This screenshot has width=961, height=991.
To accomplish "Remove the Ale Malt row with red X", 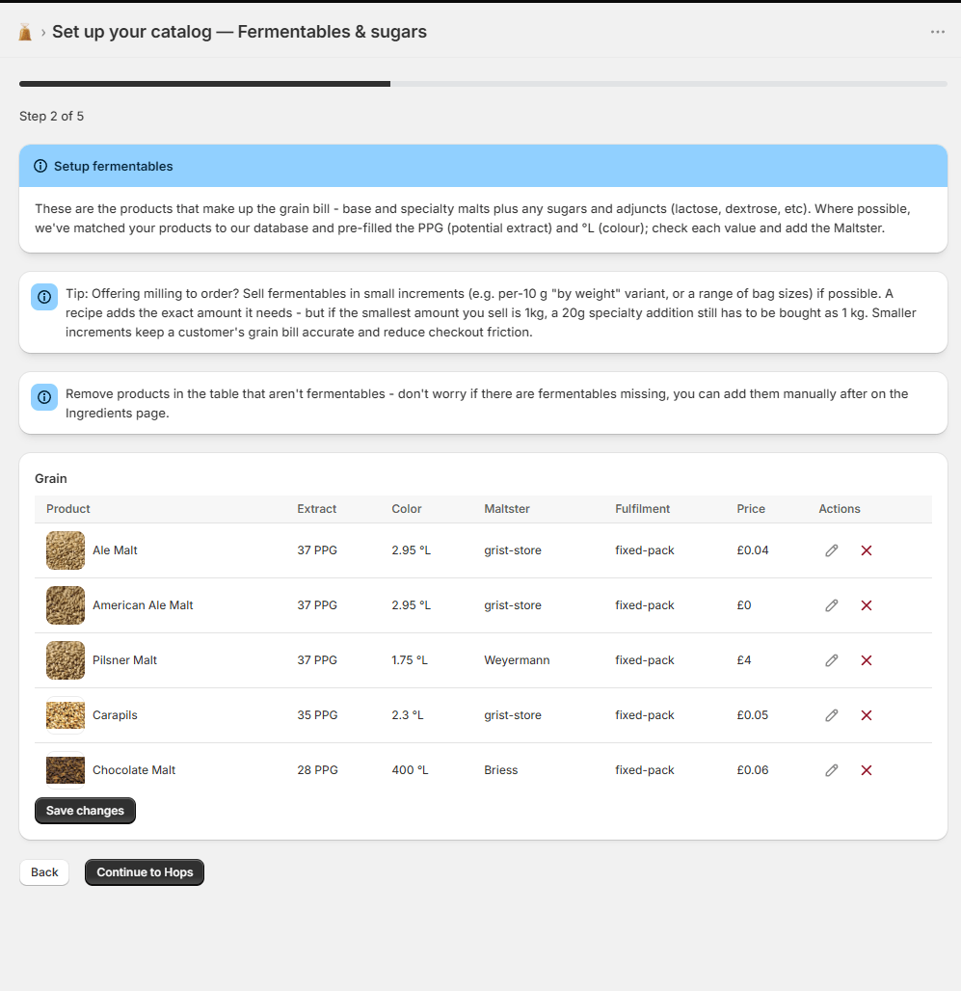I will click(867, 550).
